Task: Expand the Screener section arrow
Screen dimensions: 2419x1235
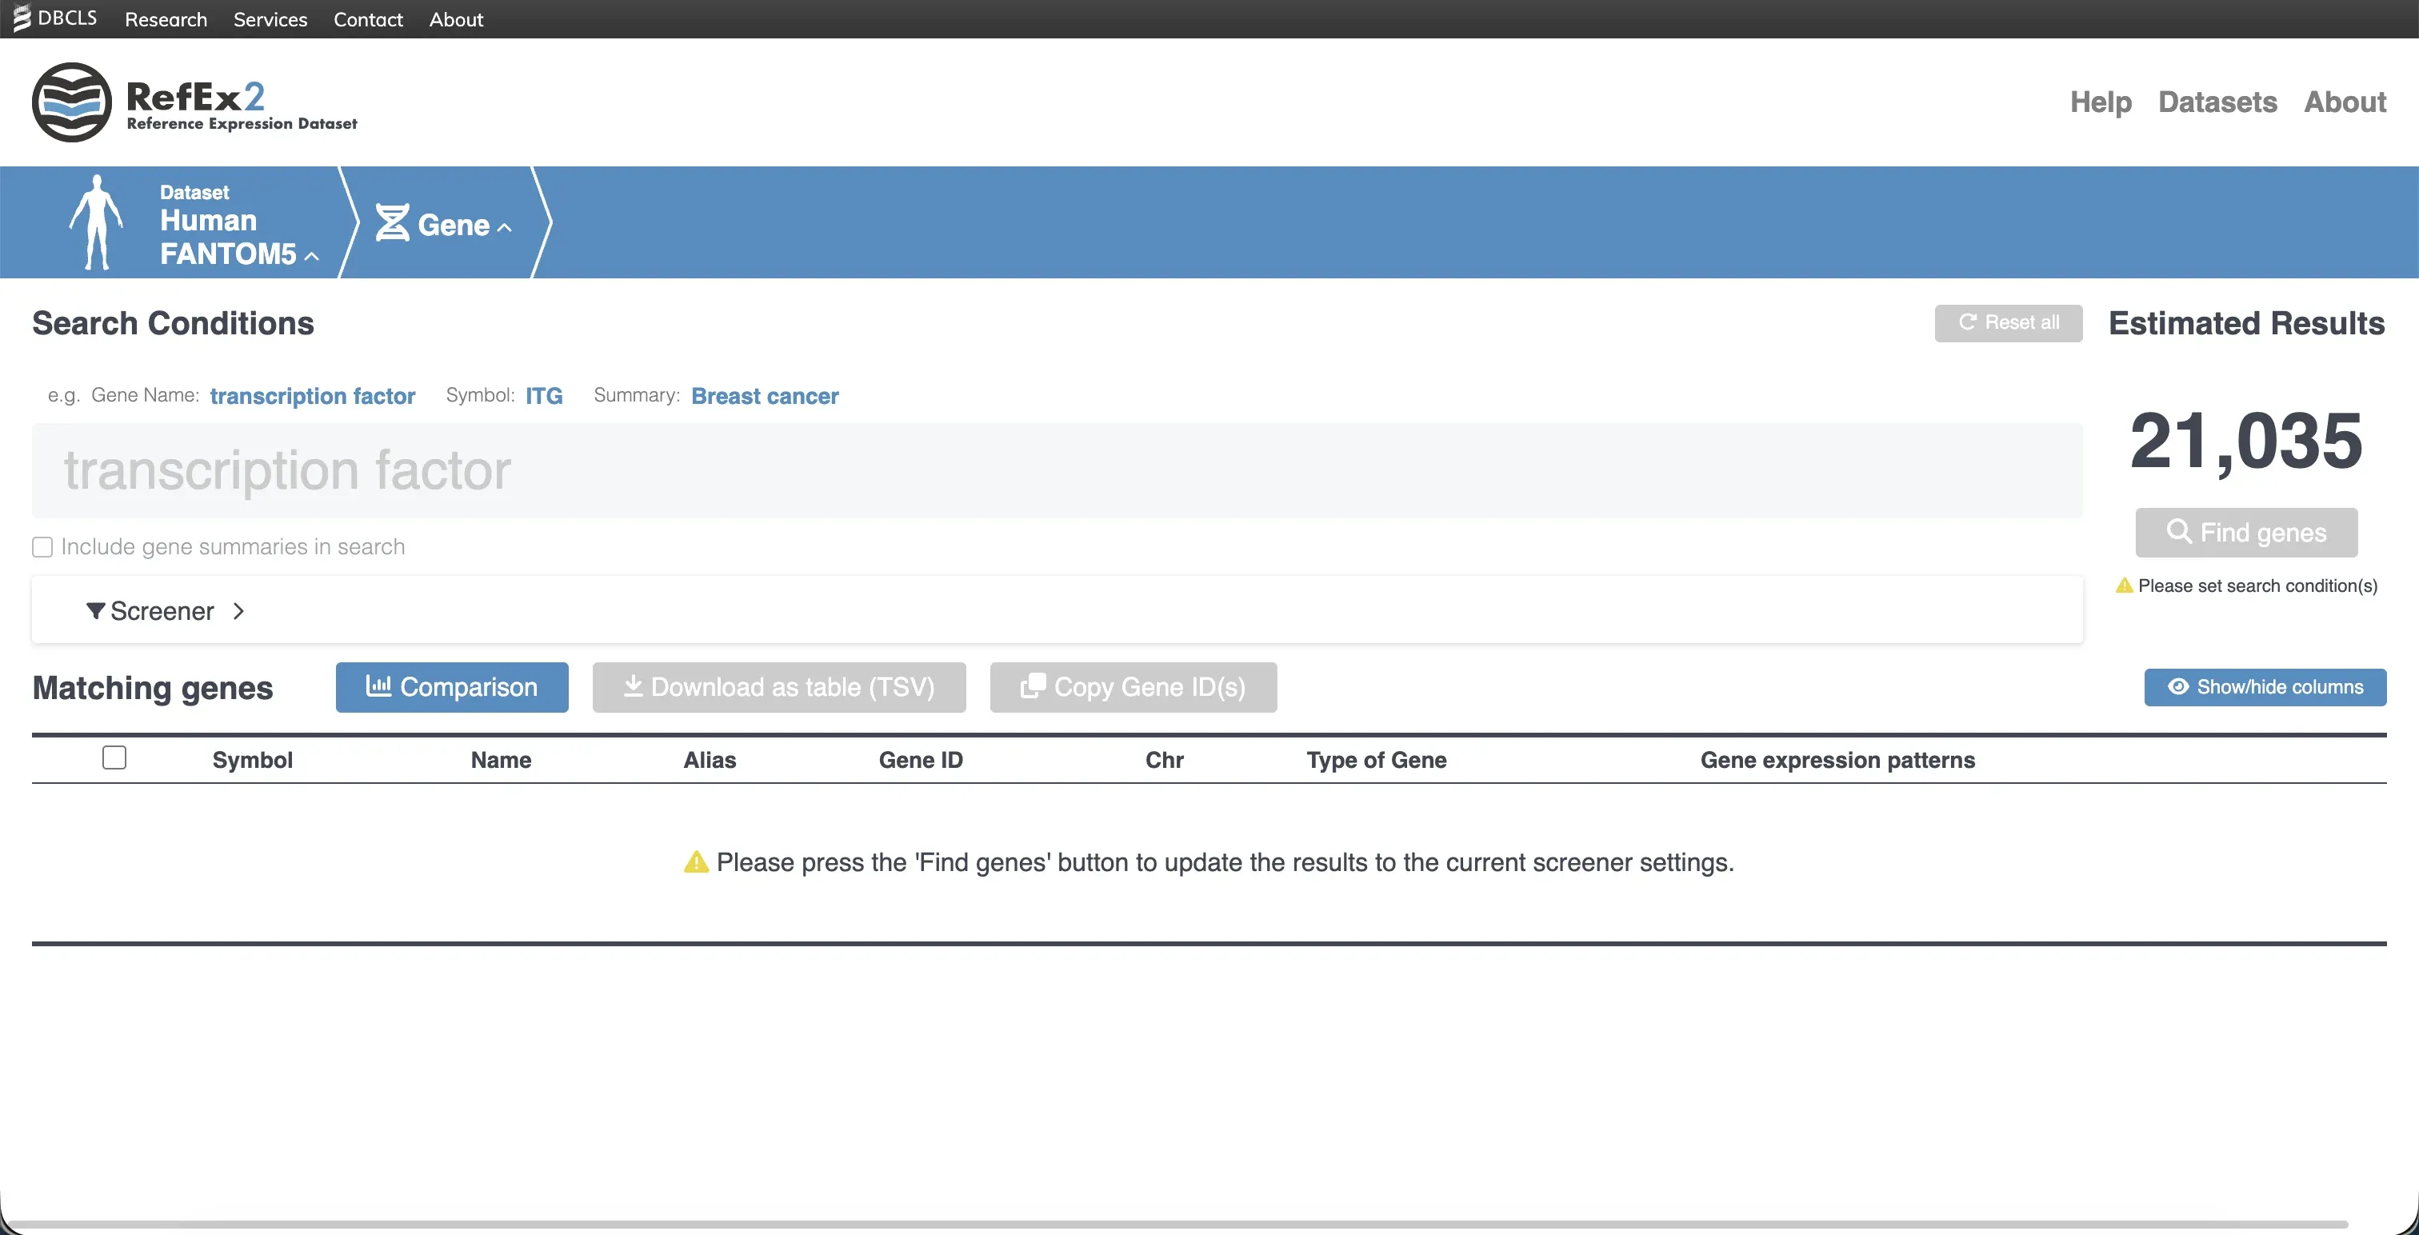Action: 238,611
